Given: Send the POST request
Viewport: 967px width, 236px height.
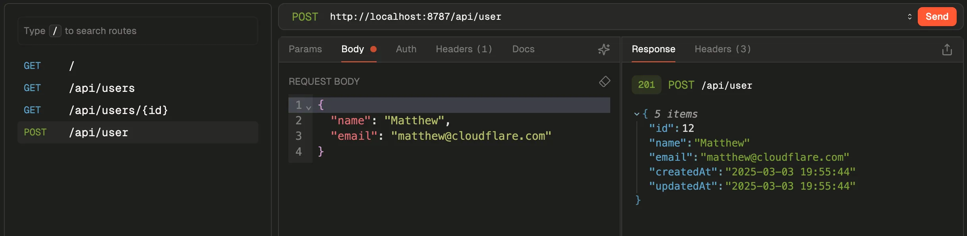Looking at the screenshot, I should (x=936, y=17).
